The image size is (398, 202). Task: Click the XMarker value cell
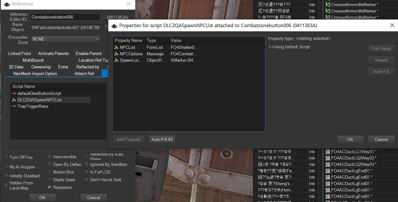click(x=184, y=60)
